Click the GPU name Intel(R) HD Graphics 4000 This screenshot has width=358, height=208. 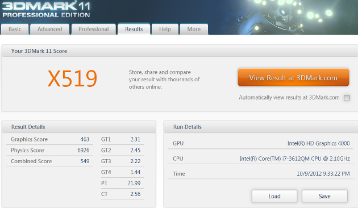tap(318, 143)
